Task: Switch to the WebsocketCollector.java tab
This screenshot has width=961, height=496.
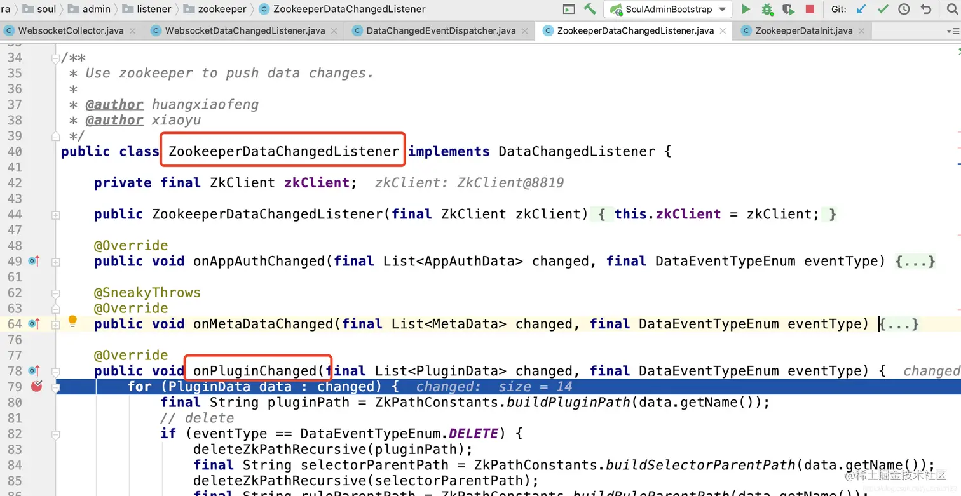Action: pyautogui.click(x=71, y=30)
